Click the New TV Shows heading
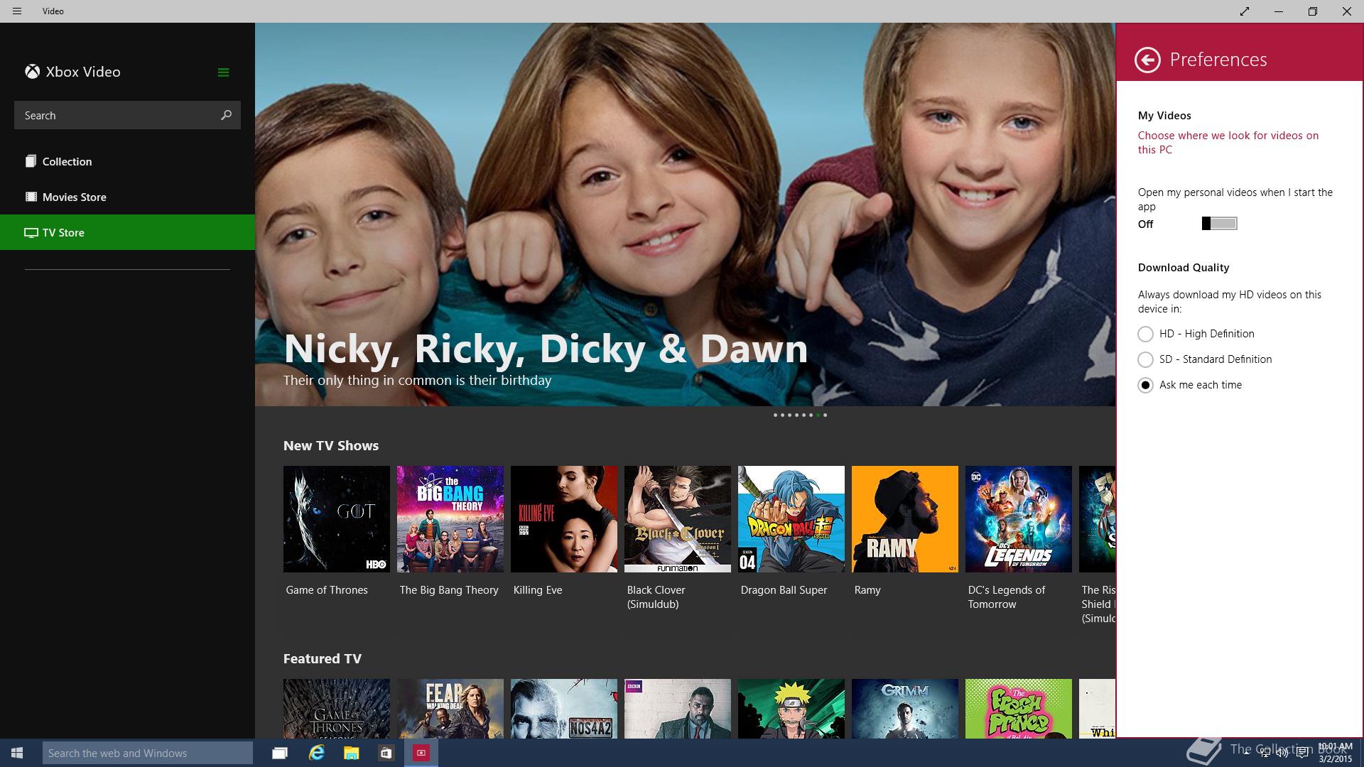Image resolution: width=1364 pixels, height=767 pixels. [331, 446]
